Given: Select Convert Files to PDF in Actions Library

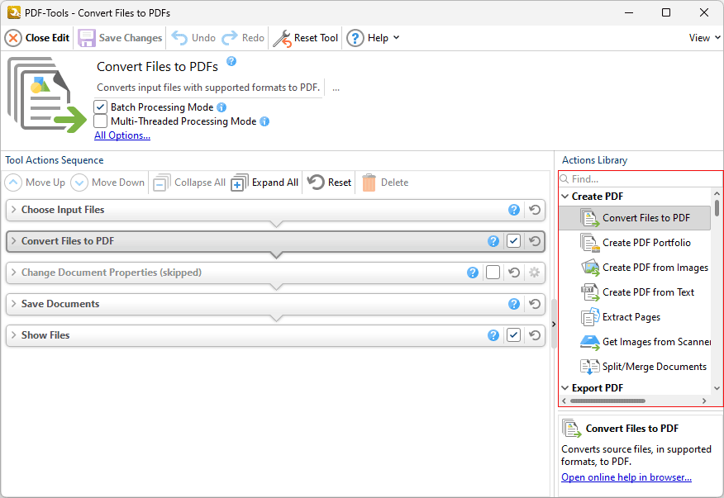Looking at the screenshot, I should point(635,218).
